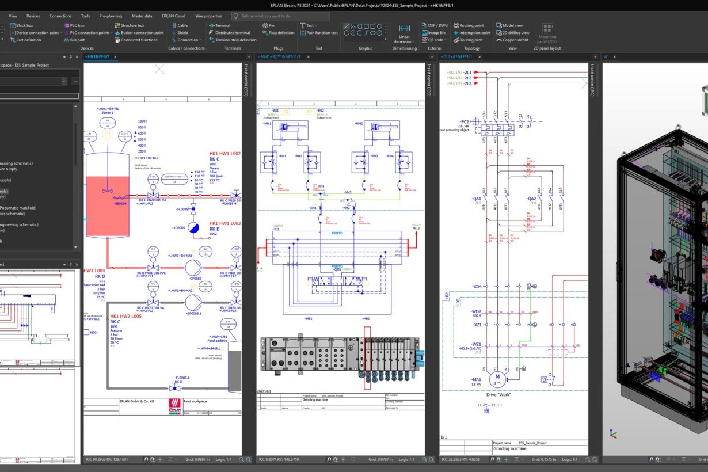Insert a Terminal

tap(219, 25)
